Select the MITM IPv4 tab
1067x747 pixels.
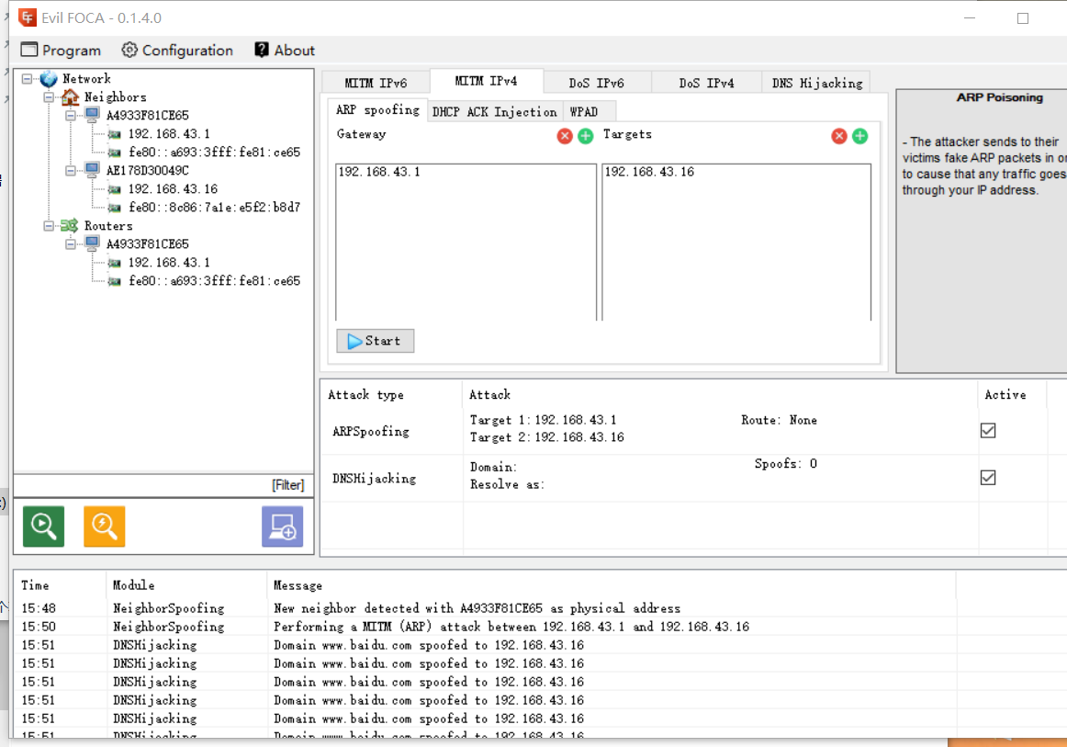487,81
